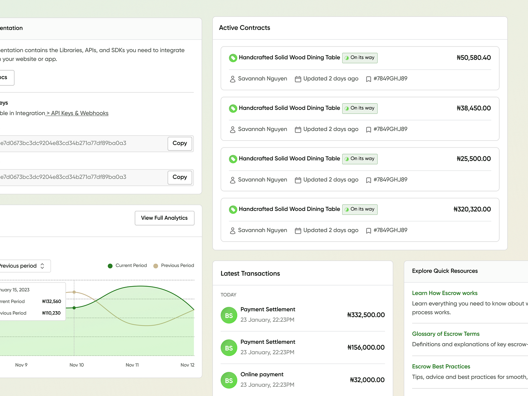Toggle Previous Period legend dot
Viewport: 528px width, 396px height.
point(156,266)
